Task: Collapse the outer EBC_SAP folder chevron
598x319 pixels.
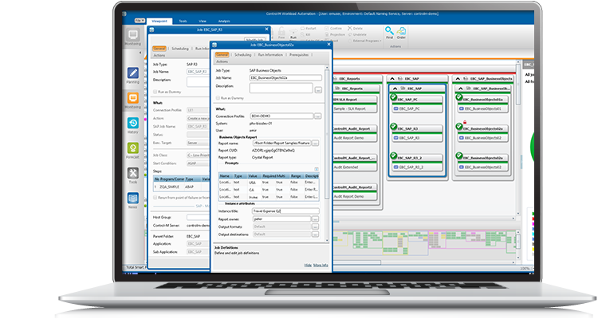Action: pyautogui.click(x=392, y=79)
